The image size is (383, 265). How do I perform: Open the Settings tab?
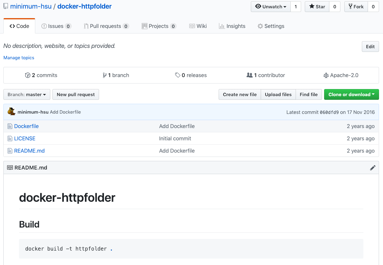pyautogui.click(x=271, y=26)
